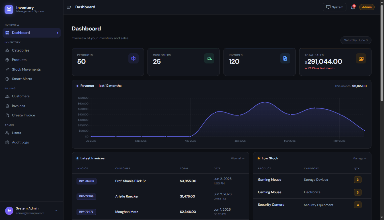
Task: Click the Total Sales money icon
Action: click(361, 58)
